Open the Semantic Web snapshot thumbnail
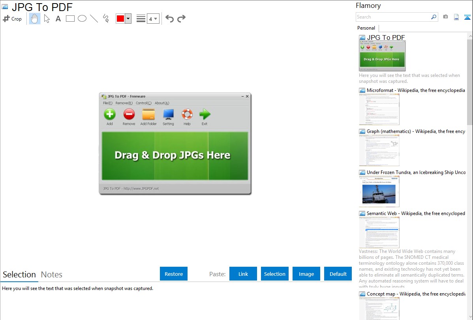 tap(379, 232)
